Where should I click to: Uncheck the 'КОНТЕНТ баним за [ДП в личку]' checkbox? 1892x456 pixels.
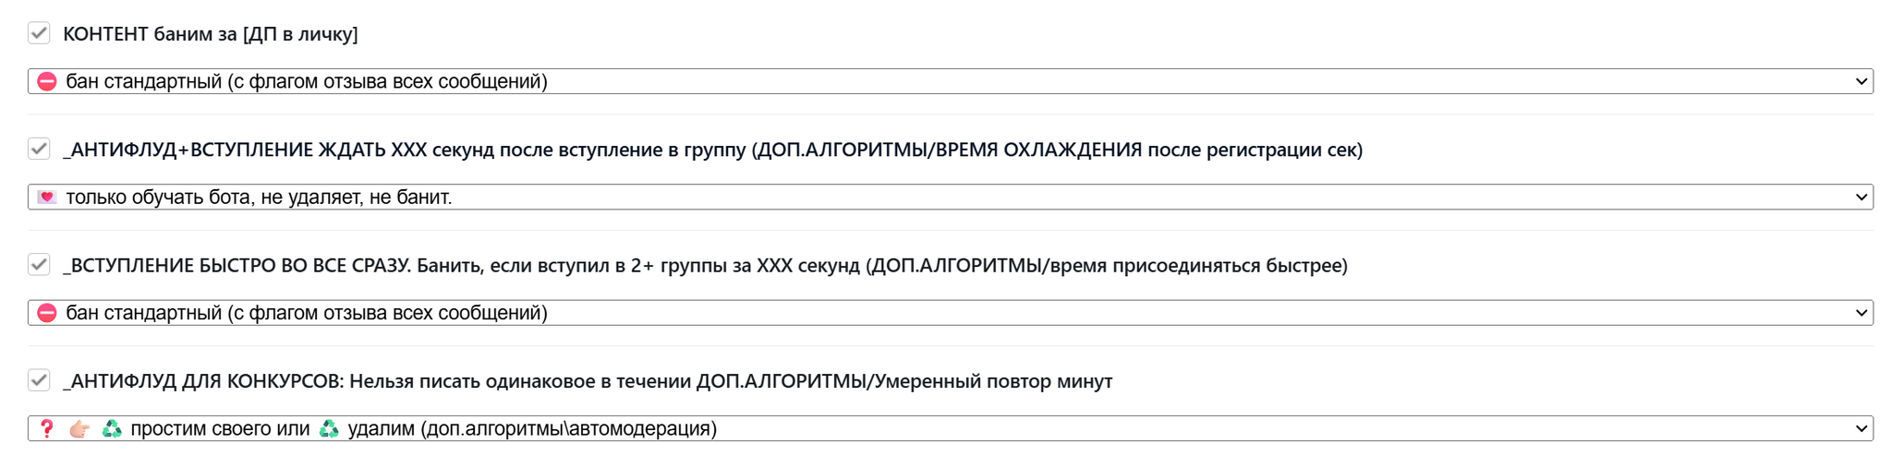[39, 34]
